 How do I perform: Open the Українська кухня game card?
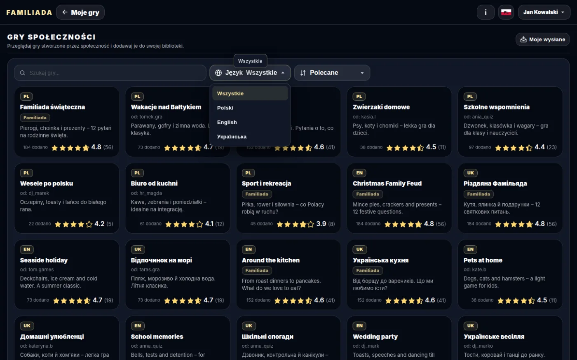pyautogui.click(x=399, y=275)
